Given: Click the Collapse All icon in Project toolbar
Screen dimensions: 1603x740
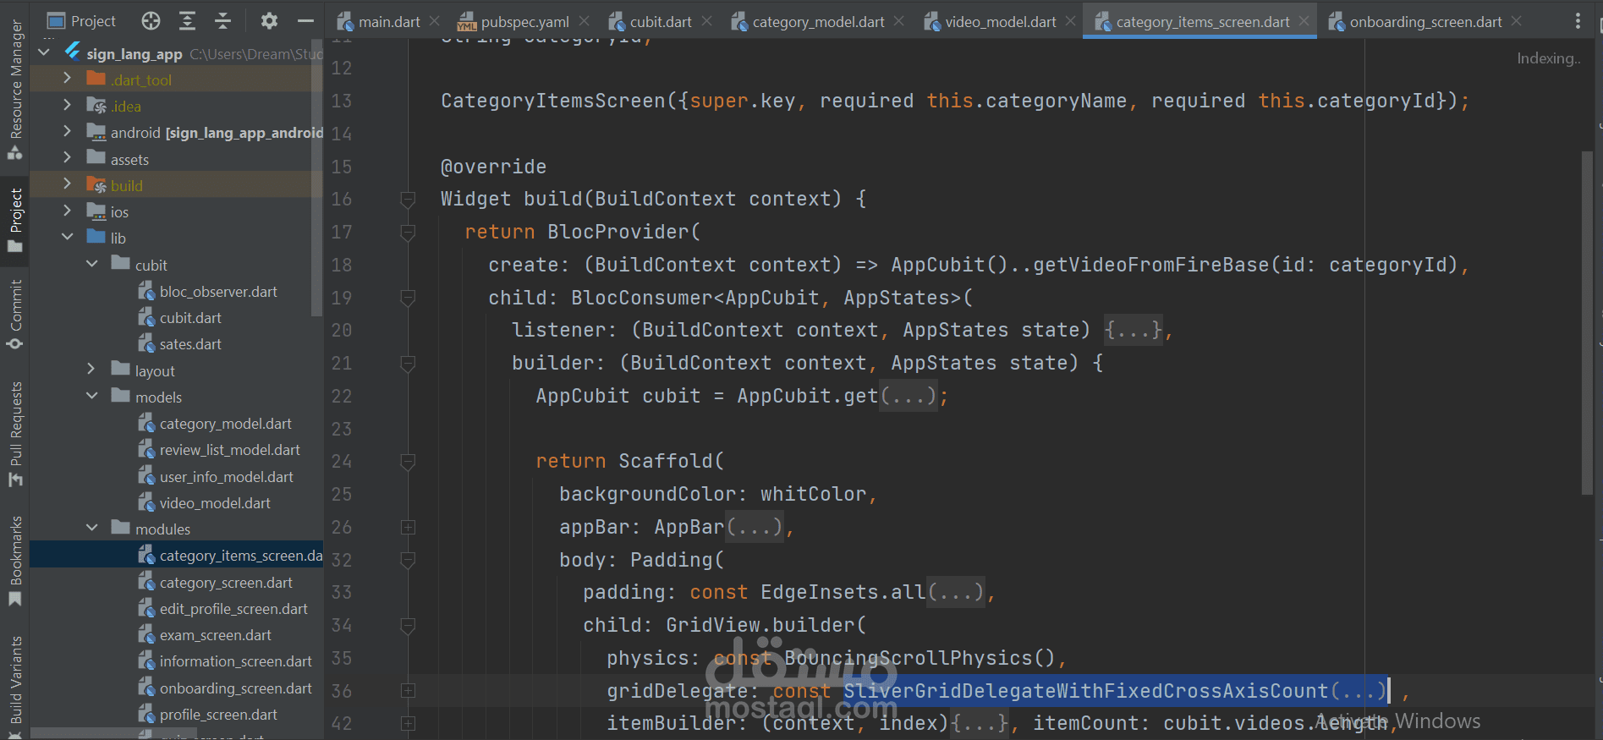Looking at the screenshot, I should click(x=222, y=21).
